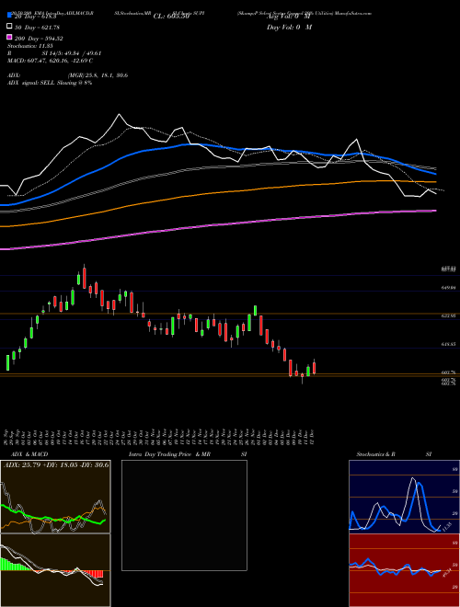Open the MACD histogram mini chart
The width and height of the screenshot is (460, 607).
pyautogui.click(x=55, y=570)
